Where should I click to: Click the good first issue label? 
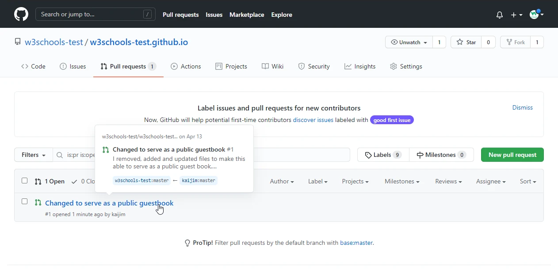tap(392, 120)
